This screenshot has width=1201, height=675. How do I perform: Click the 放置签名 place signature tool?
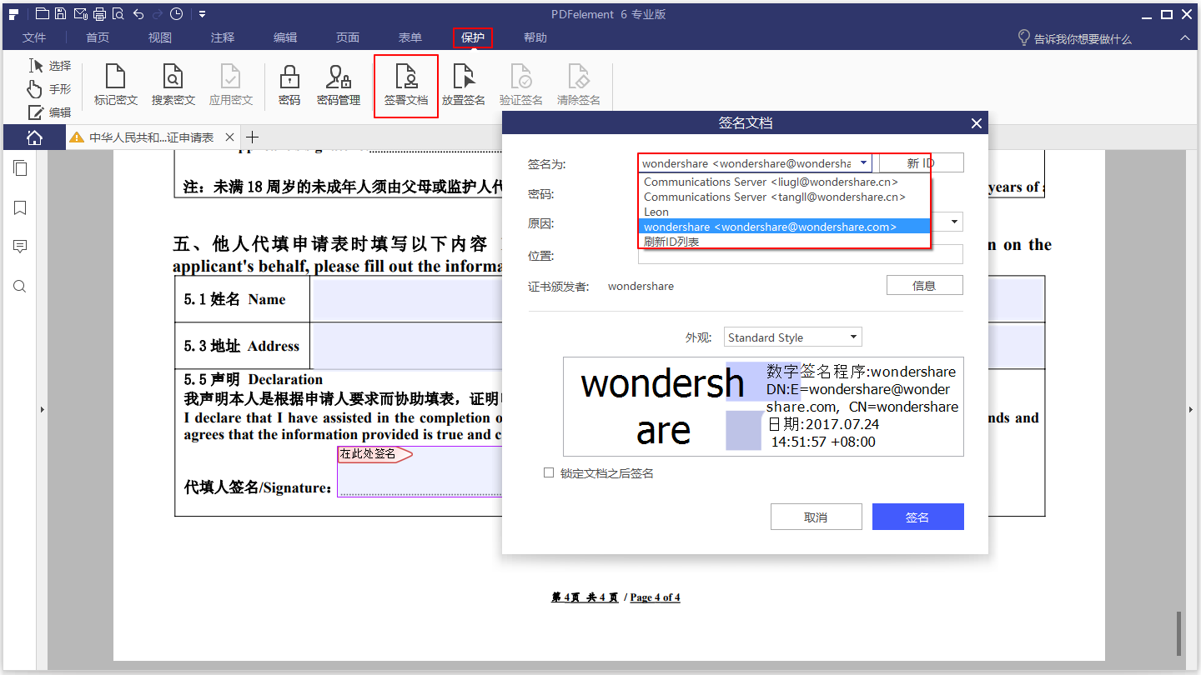coord(464,86)
